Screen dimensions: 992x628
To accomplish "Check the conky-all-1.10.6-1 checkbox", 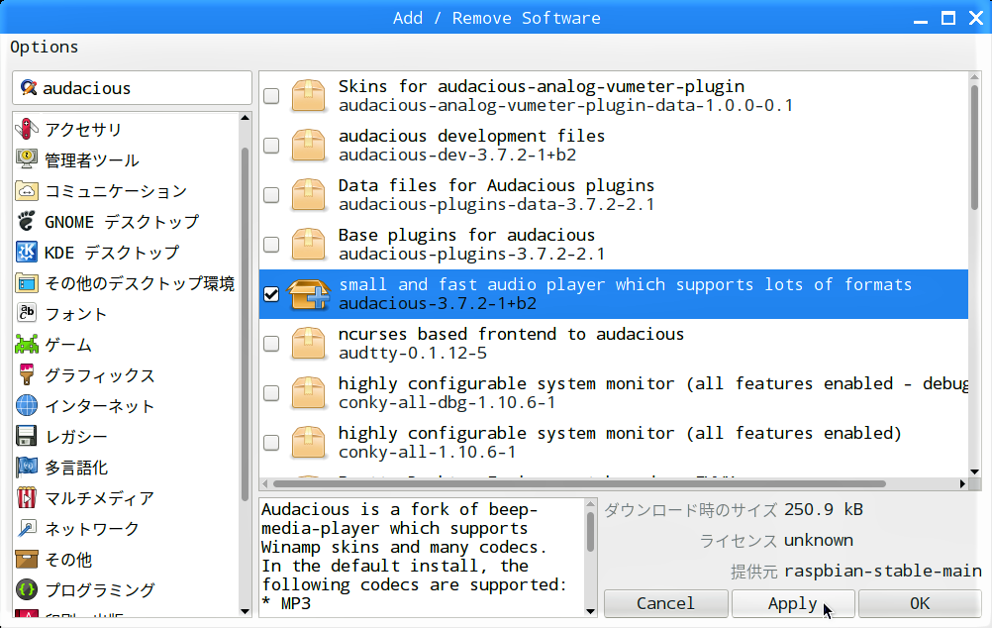I will 271,442.
